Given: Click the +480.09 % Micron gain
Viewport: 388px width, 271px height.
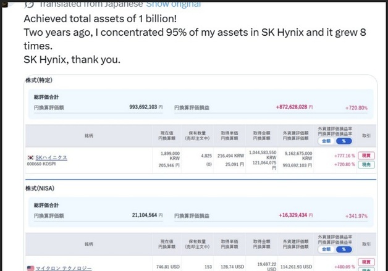Looking at the screenshot, I should 345,267.
